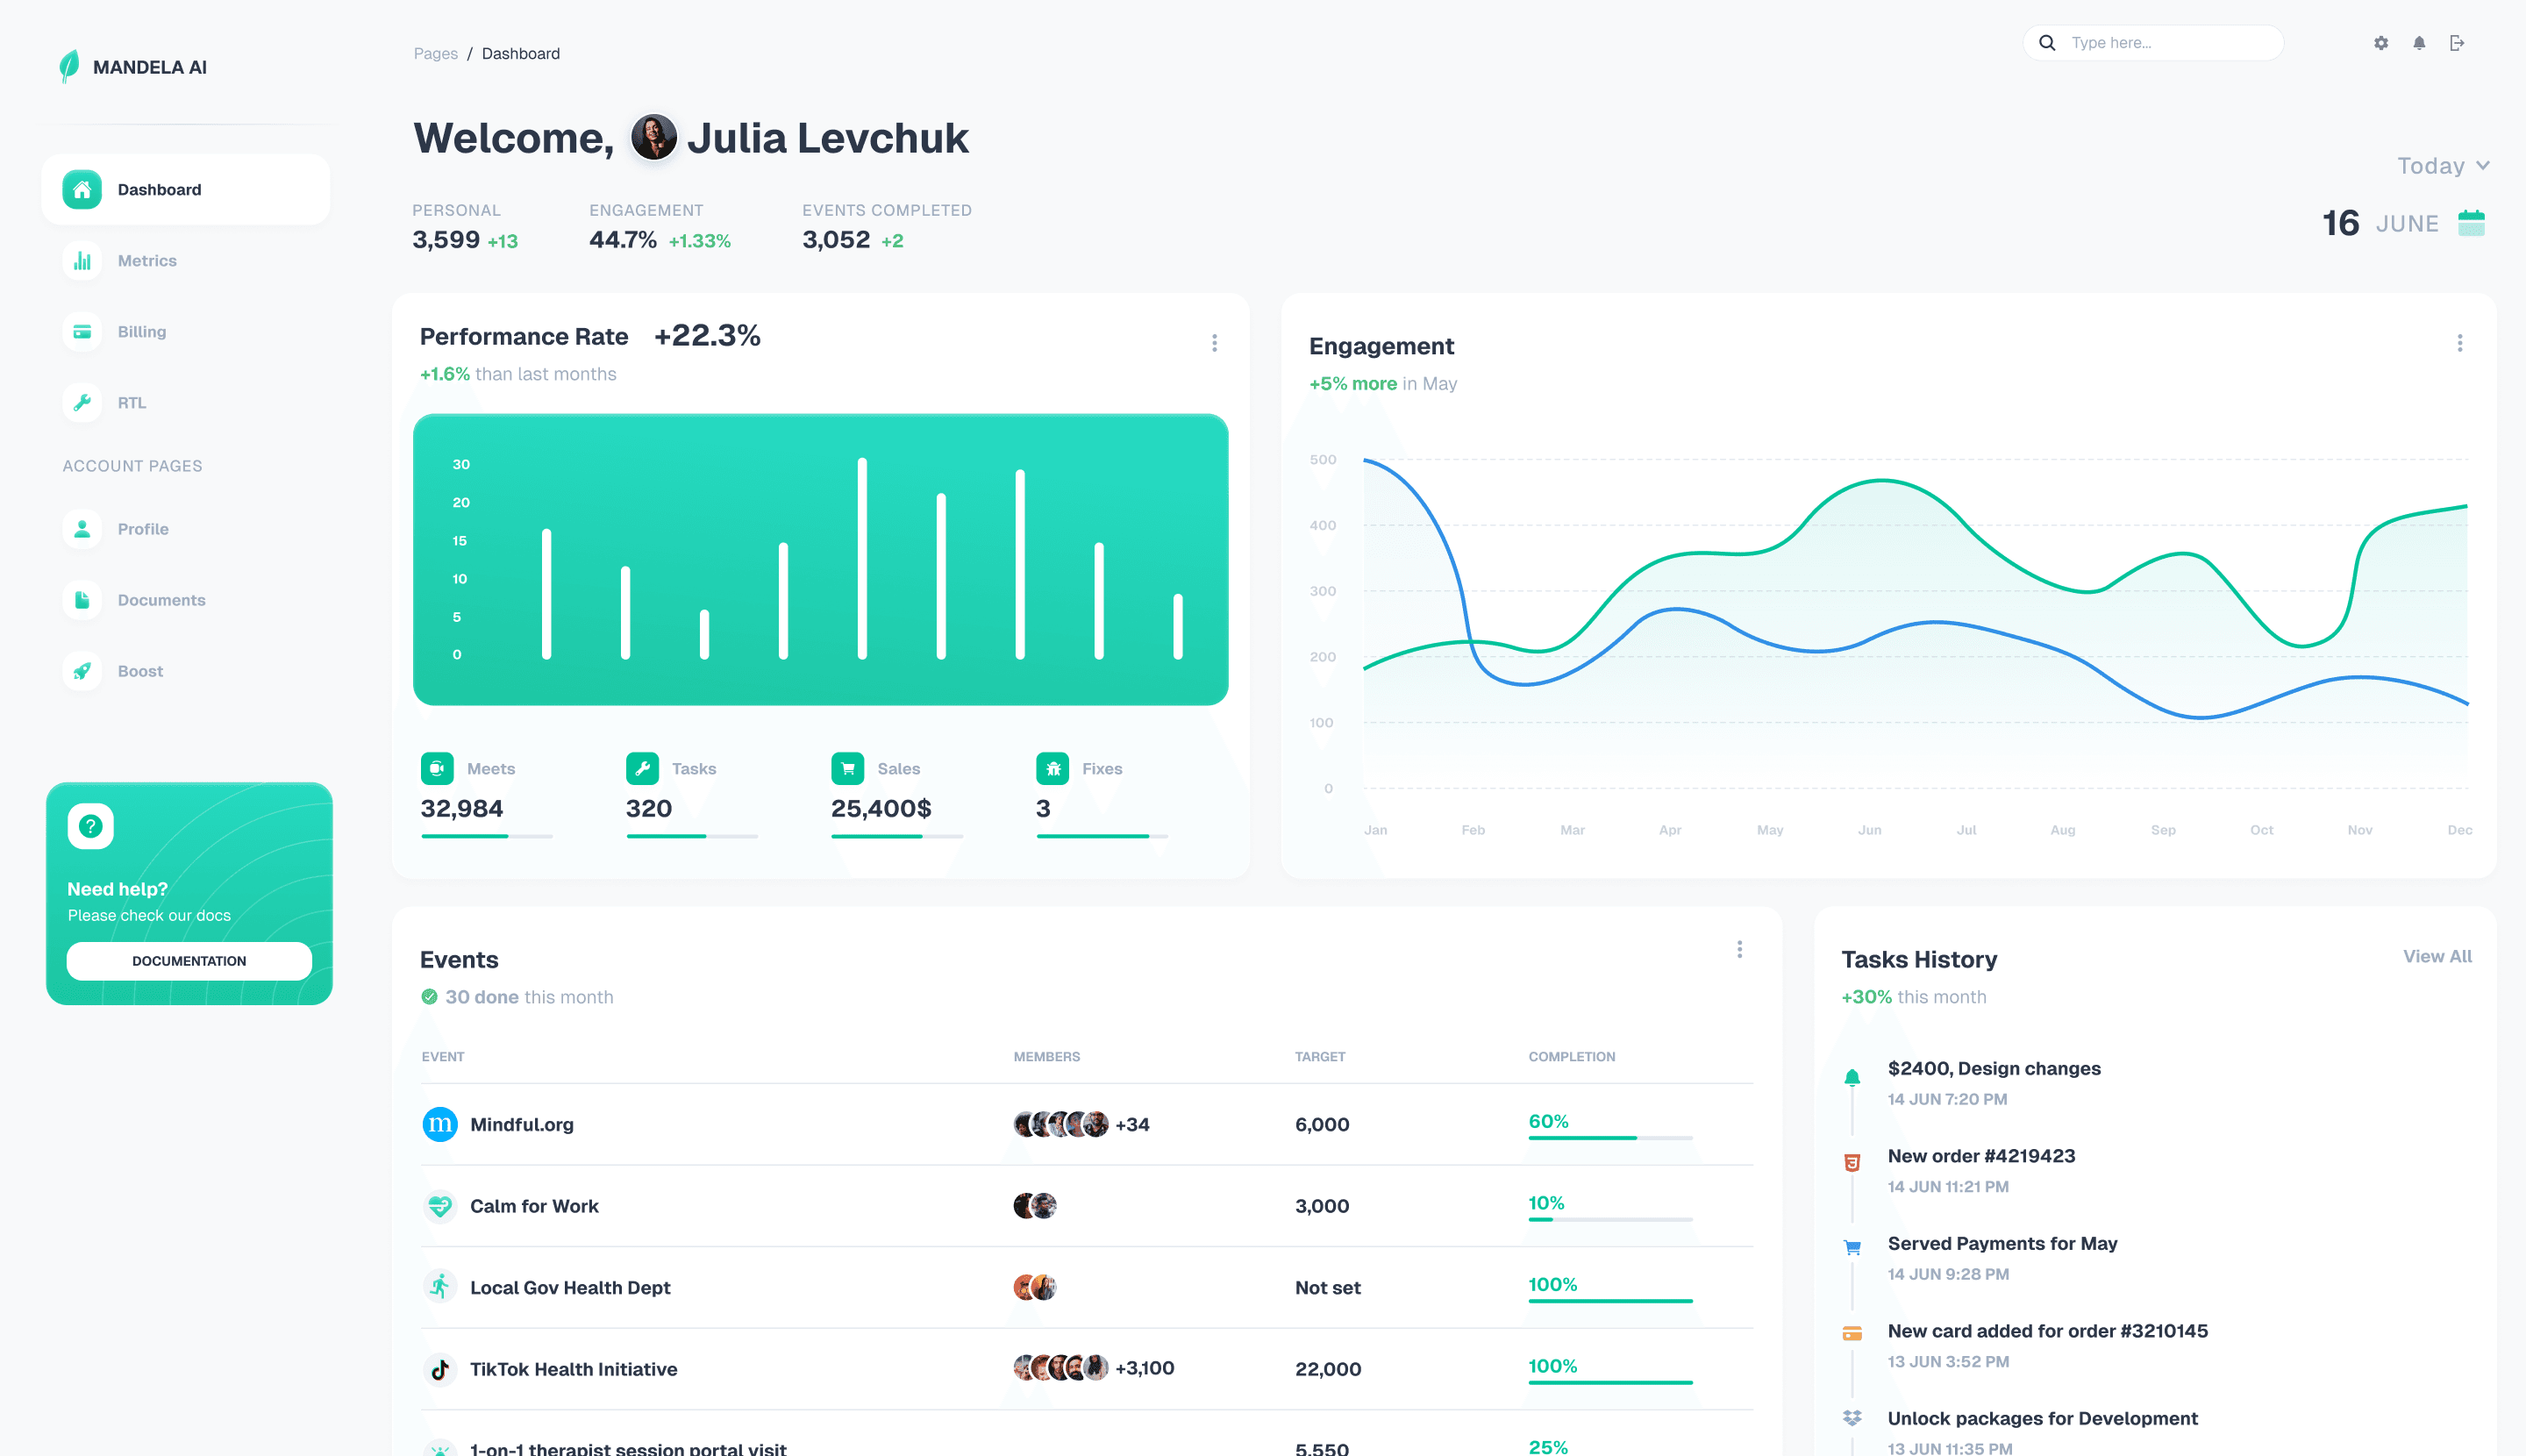Click the cart icon beside Served Payments
This screenshot has width=2526, height=1456.
1852,1247
